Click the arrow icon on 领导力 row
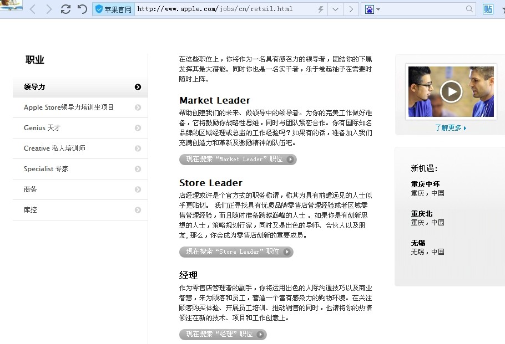505x344 pixels. (x=138, y=87)
